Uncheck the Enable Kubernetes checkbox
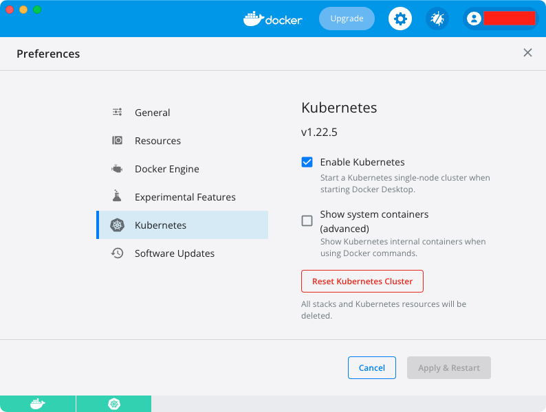Image resolution: width=546 pixels, height=412 pixels. click(x=307, y=163)
